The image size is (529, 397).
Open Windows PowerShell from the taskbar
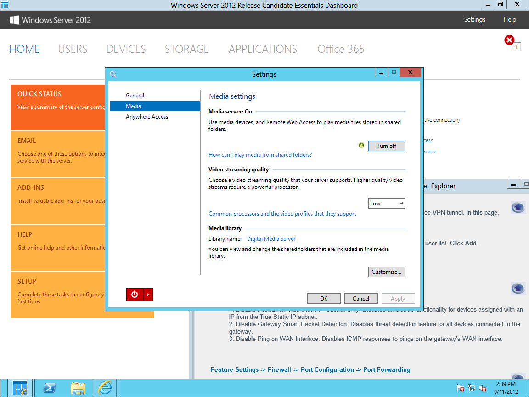pos(50,387)
